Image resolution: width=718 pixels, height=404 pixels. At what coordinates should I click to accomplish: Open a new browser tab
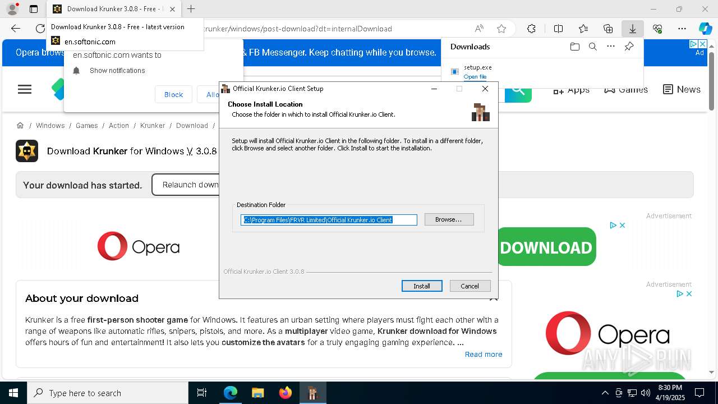pos(191,9)
